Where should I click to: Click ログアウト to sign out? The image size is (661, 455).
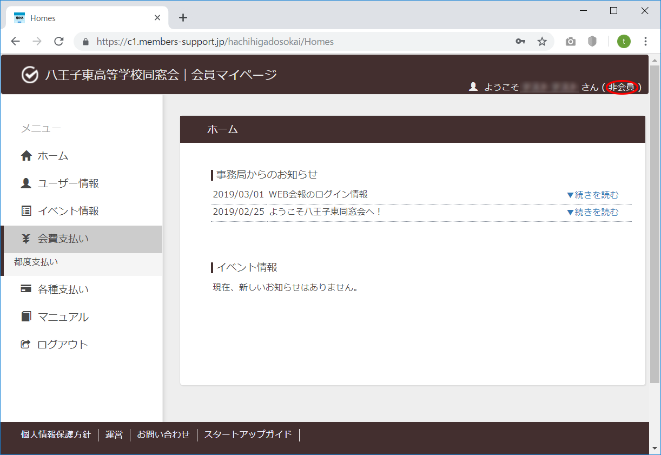click(x=82, y=345)
